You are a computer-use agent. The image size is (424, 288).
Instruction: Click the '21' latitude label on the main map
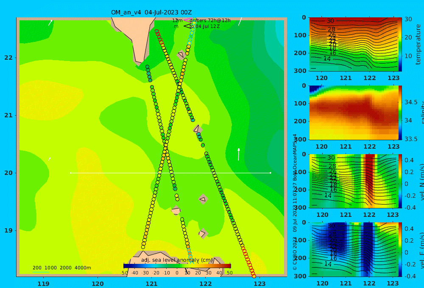click(x=8, y=115)
